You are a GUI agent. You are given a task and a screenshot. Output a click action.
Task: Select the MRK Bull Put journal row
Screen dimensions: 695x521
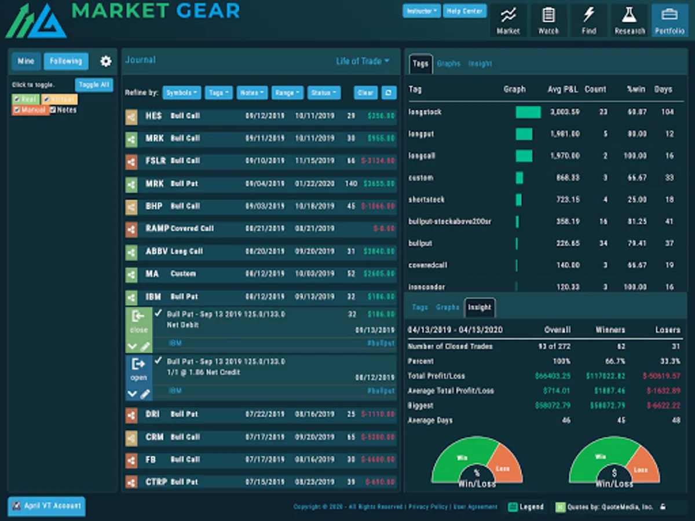click(261, 184)
